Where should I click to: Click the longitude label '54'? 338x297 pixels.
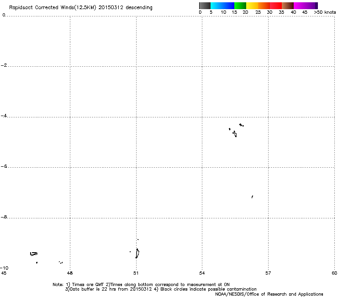(202, 273)
